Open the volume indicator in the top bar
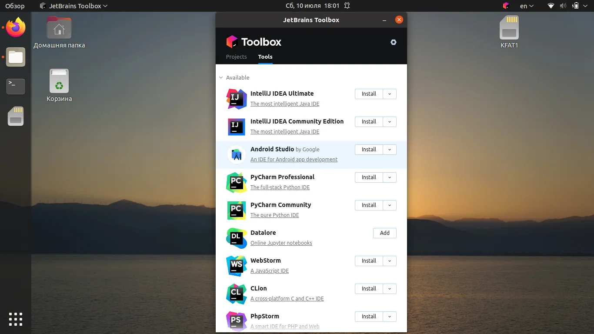Viewport: 594px width, 334px height. click(x=563, y=6)
